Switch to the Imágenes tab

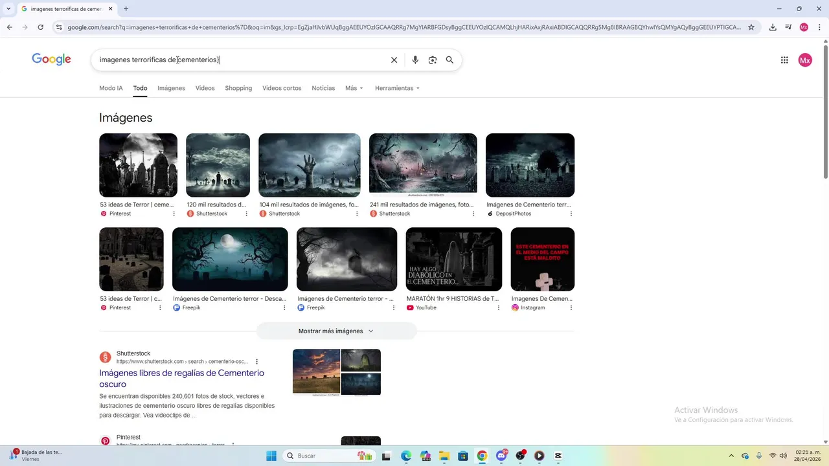pos(171,88)
